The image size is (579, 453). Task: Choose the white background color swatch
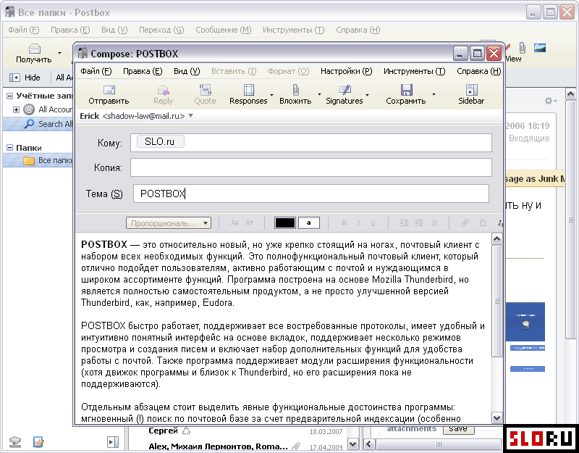309,223
